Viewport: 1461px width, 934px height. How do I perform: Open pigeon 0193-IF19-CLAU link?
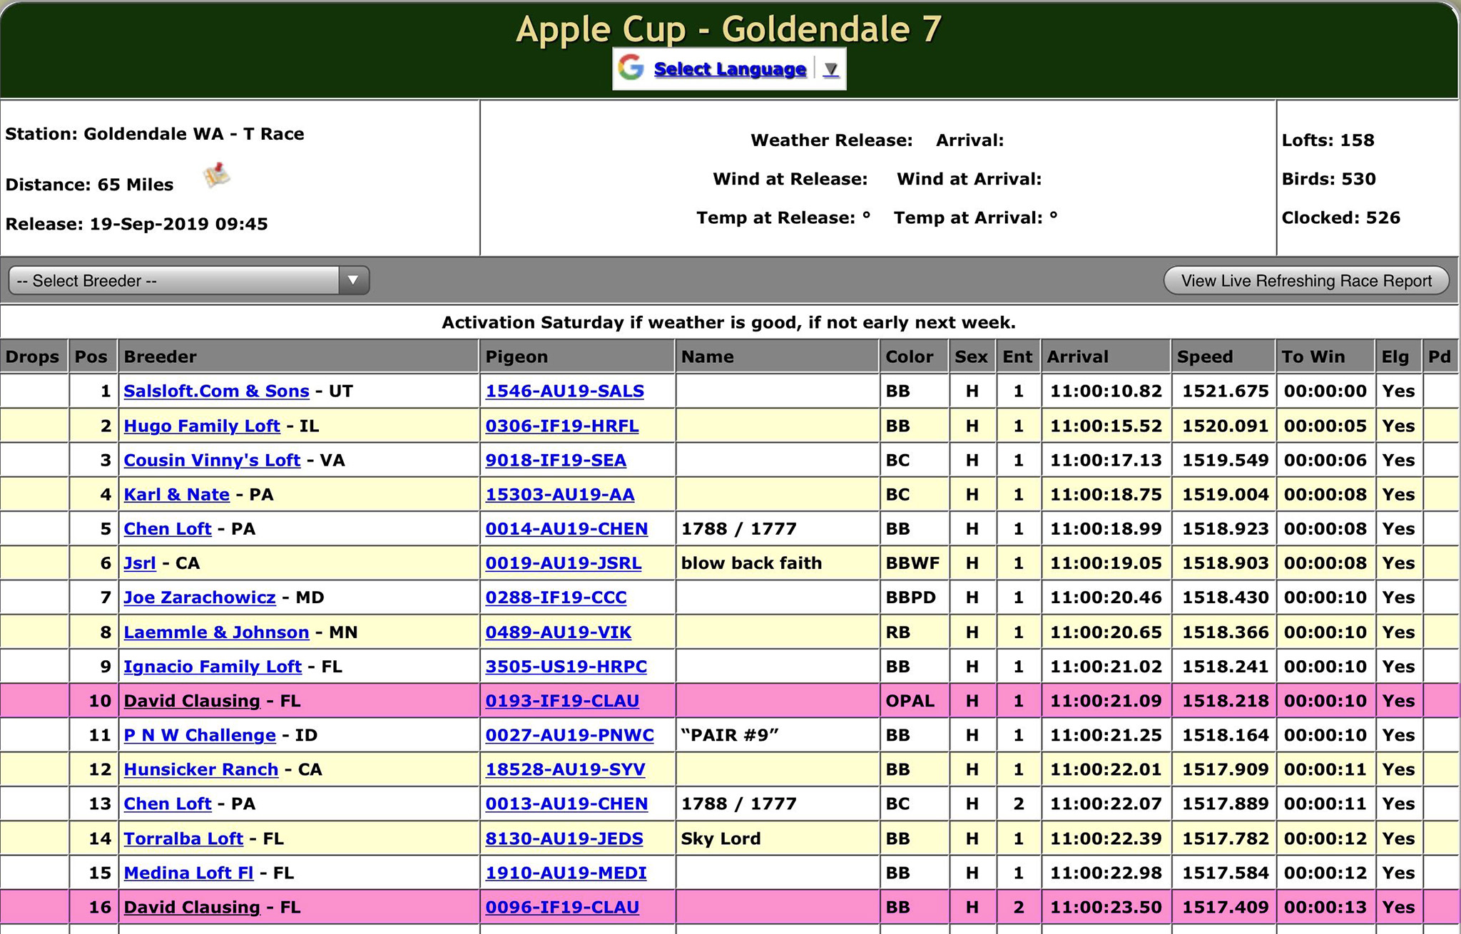(562, 701)
